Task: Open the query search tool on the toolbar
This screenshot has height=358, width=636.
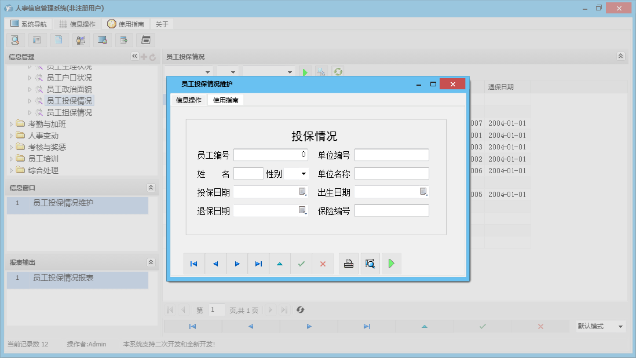Action: (x=15, y=39)
